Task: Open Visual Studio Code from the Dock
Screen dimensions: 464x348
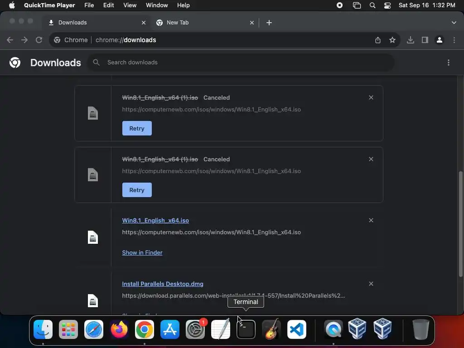Action: coord(296,329)
